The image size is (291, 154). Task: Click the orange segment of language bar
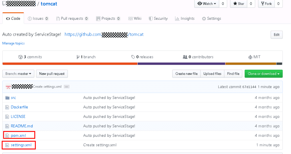pos(70,64)
